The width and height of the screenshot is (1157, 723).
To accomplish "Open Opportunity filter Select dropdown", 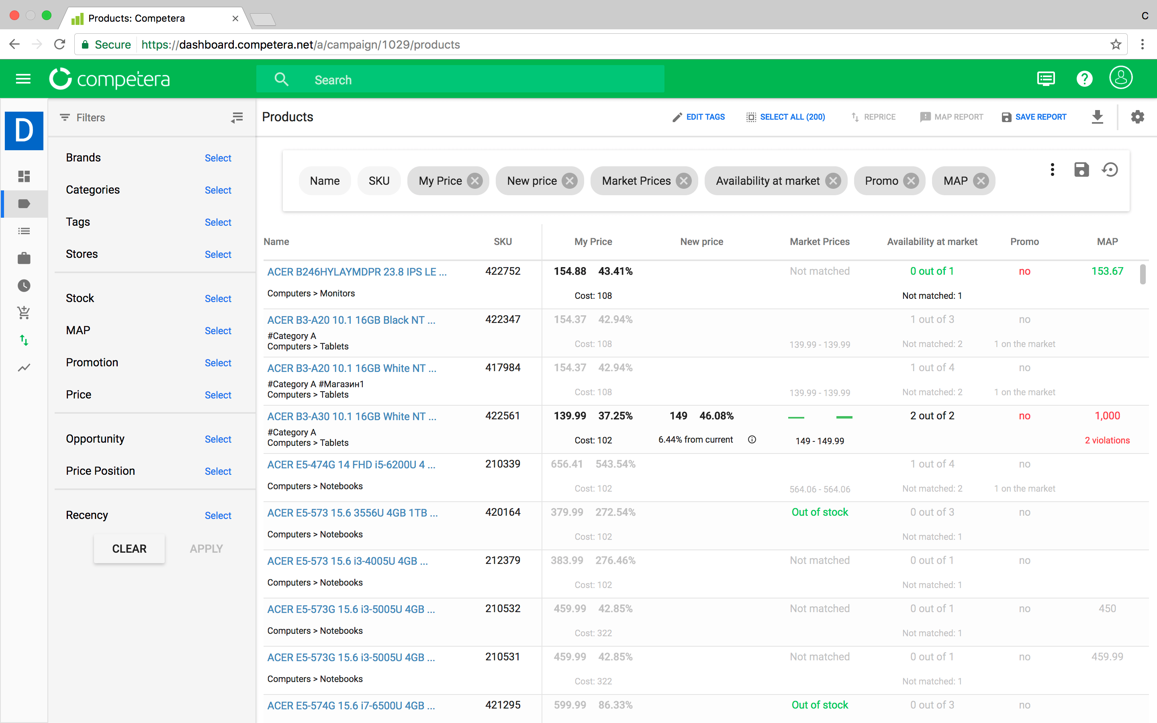I will [218, 439].
